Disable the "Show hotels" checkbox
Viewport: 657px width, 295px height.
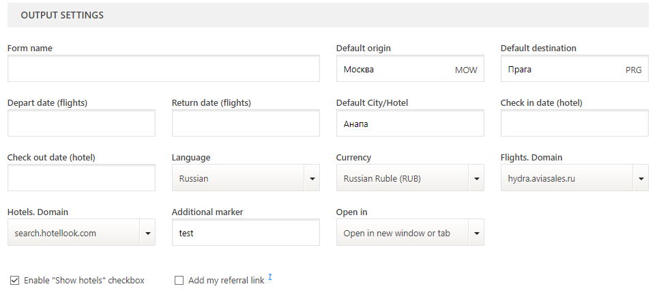coord(14,280)
